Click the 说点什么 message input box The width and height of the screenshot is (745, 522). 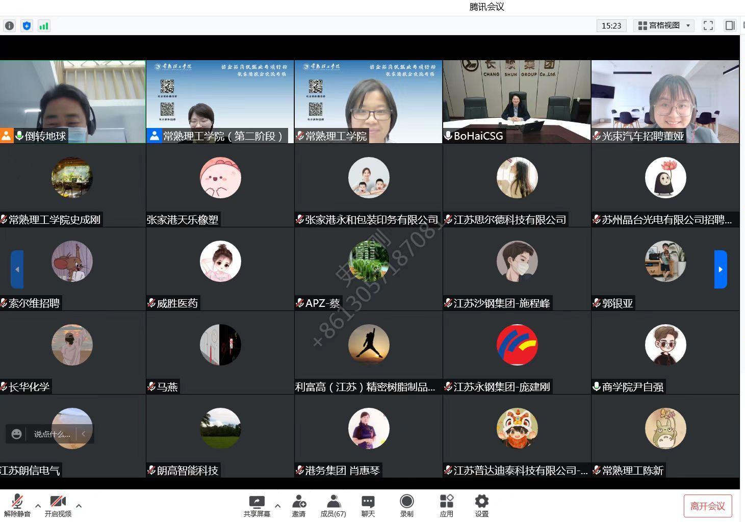tap(51, 434)
